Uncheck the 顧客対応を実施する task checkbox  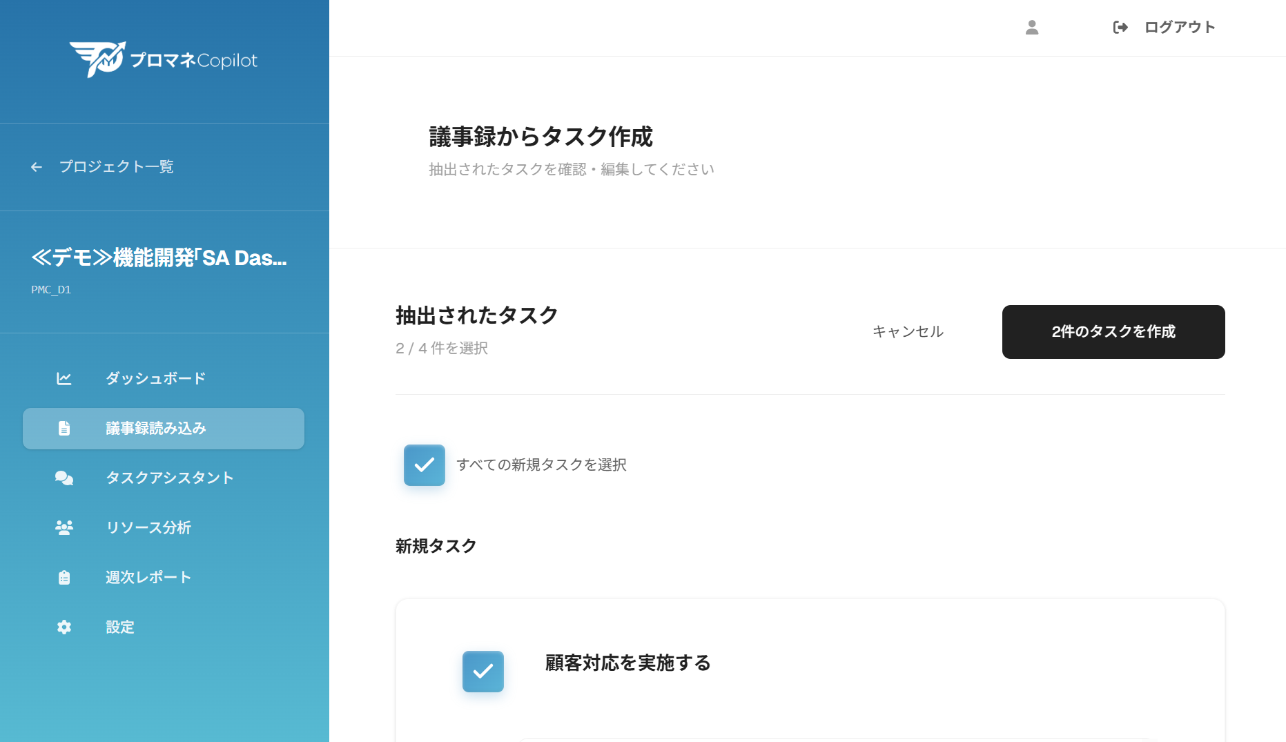[x=483, y=671]
